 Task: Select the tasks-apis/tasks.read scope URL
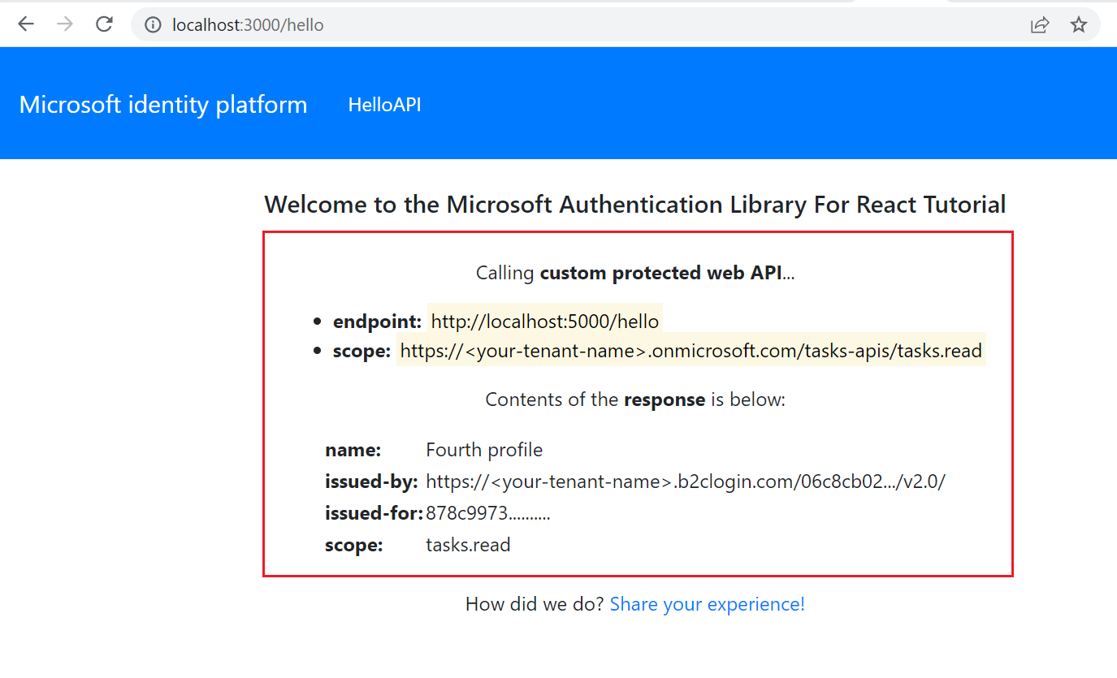691,351
